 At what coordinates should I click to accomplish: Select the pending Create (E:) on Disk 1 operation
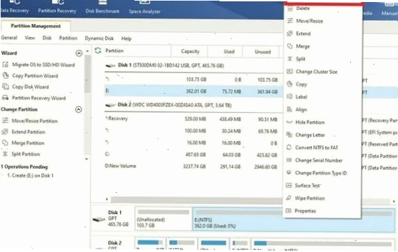point(30,176)
